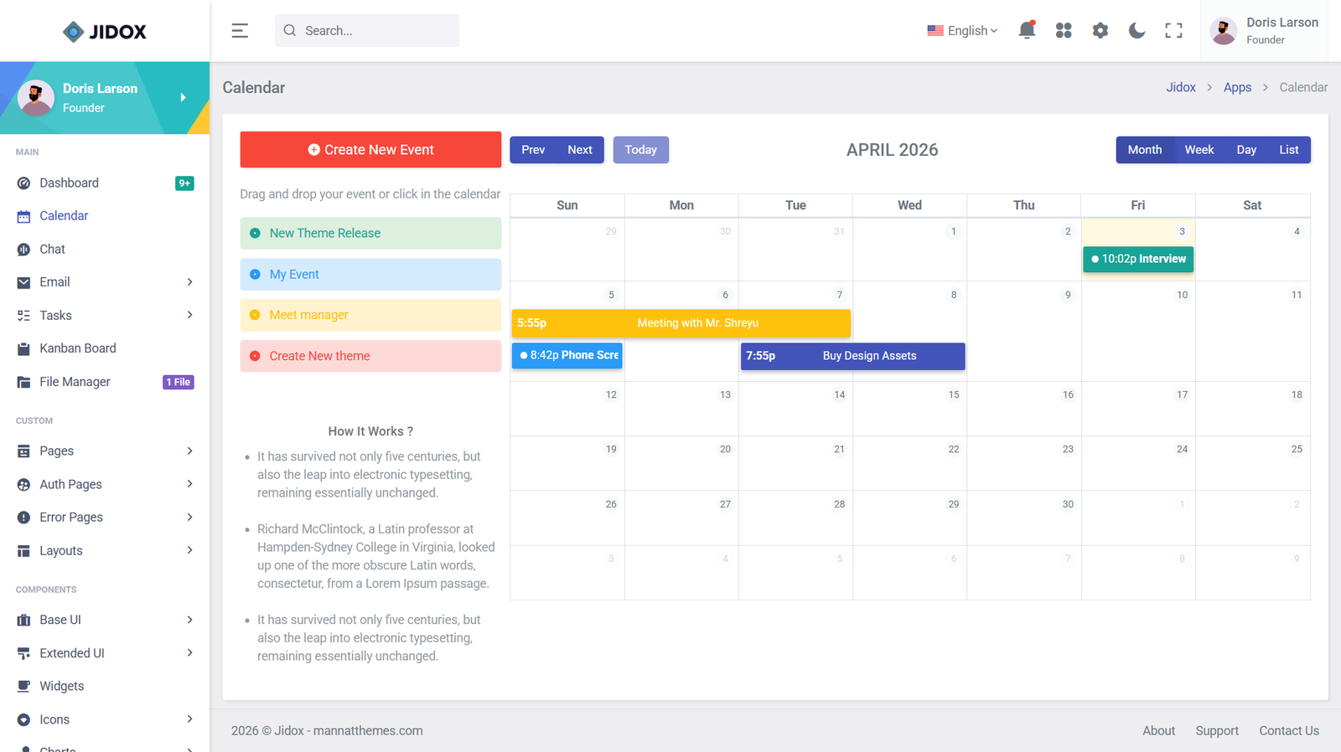Open the File Manager folder icon

(23, 382)
